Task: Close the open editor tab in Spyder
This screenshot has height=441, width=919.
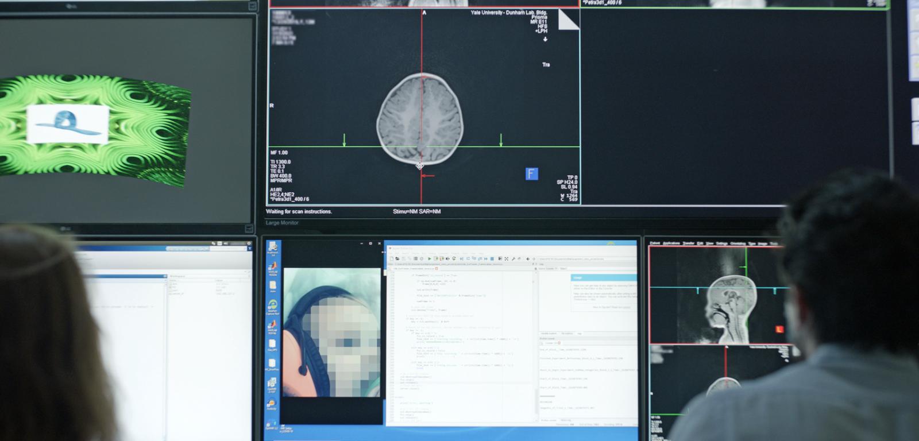Action: pos(437,268)
